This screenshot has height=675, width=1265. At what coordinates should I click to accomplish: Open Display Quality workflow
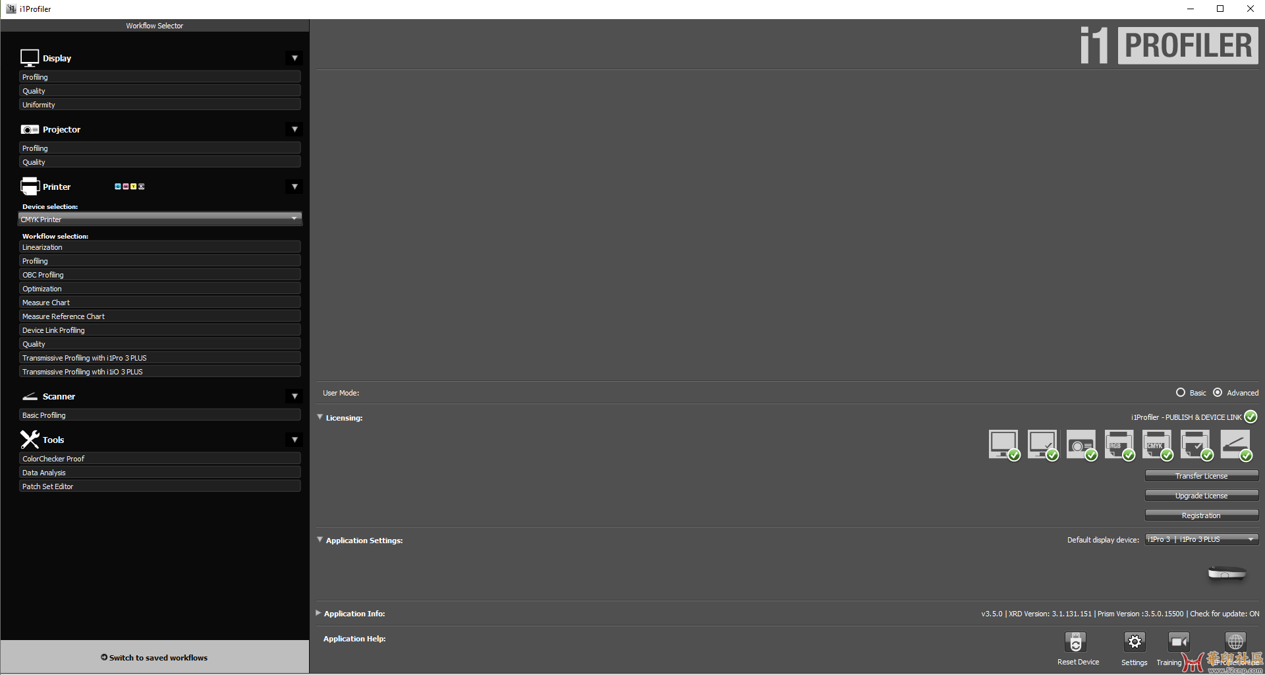160,91
